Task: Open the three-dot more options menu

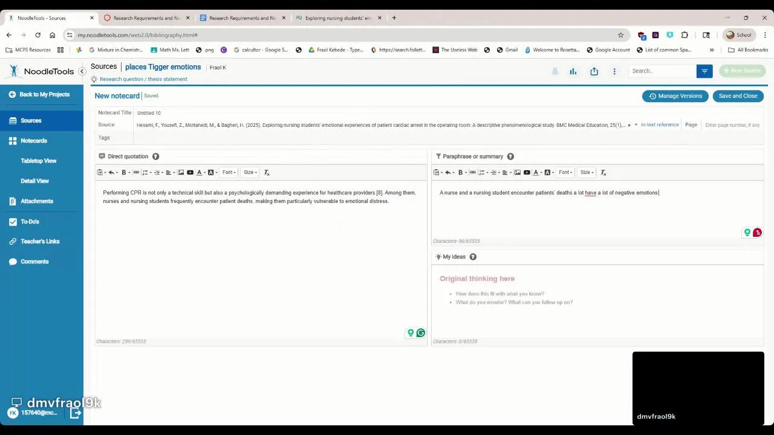Action: point(614,71)
